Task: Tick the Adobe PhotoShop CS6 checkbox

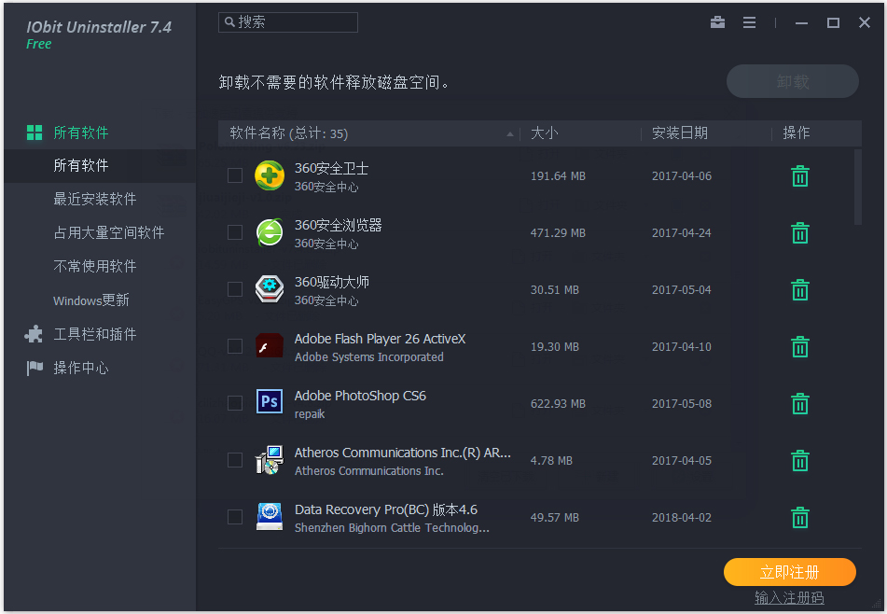Action: pos(235,403)
